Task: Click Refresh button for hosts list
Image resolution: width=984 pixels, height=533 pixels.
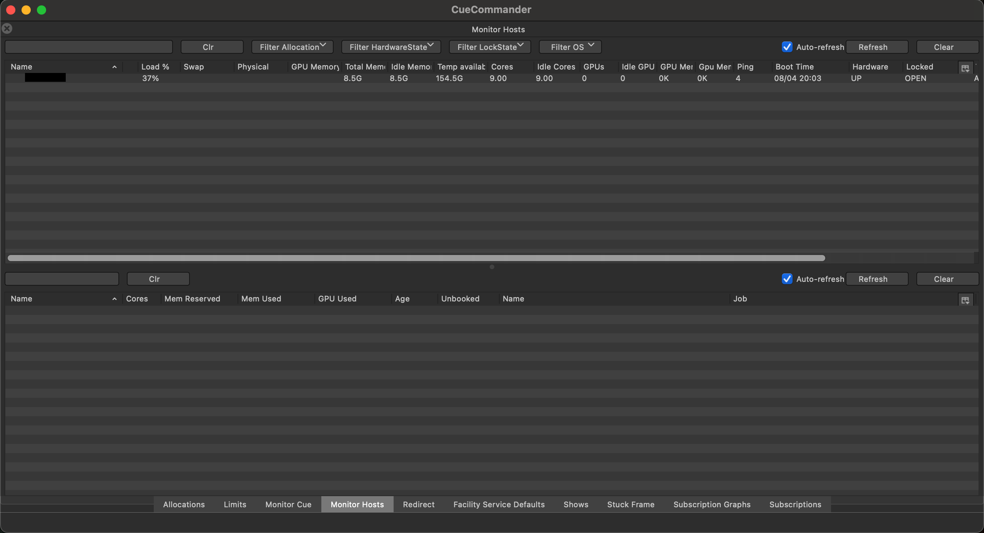Action: click(877, 47)
